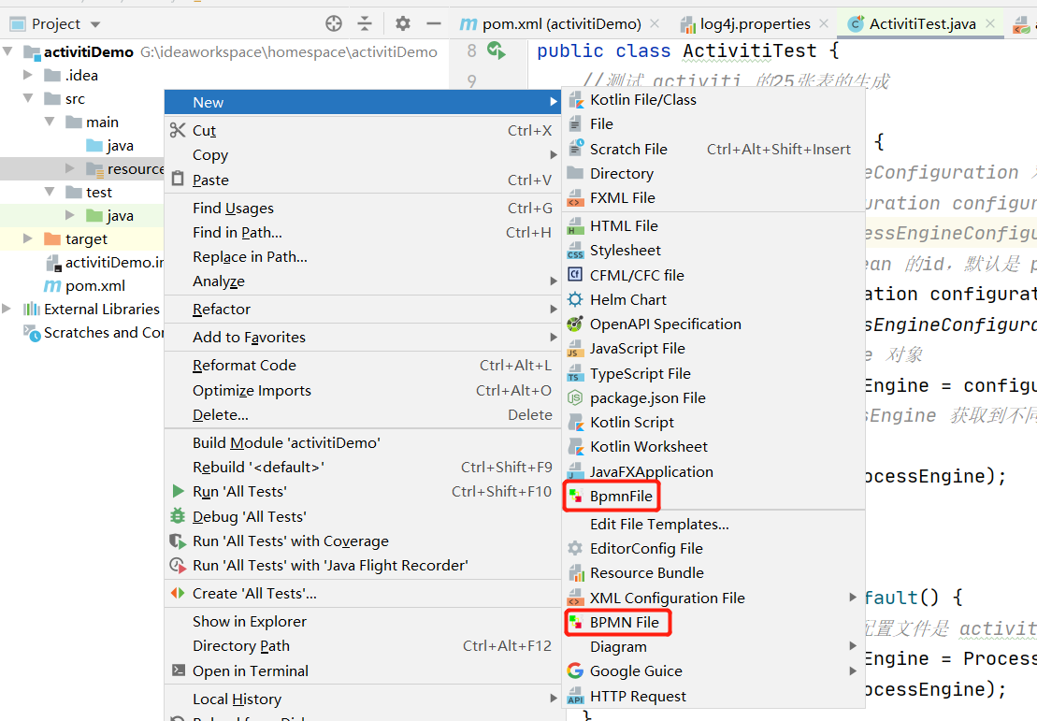The width and height of the screenshot is (1037, 721).
Task: Expand External Libraries node
Action: 7,309
